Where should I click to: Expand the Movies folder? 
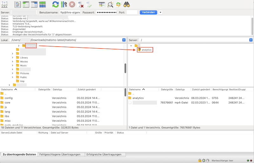point(12,61)
